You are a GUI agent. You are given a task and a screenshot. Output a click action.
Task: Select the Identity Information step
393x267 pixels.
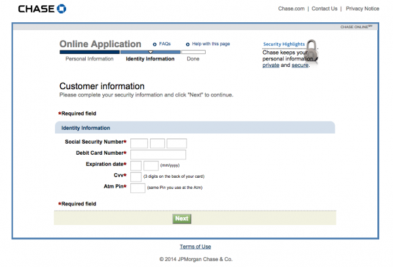tap(150, 59)
